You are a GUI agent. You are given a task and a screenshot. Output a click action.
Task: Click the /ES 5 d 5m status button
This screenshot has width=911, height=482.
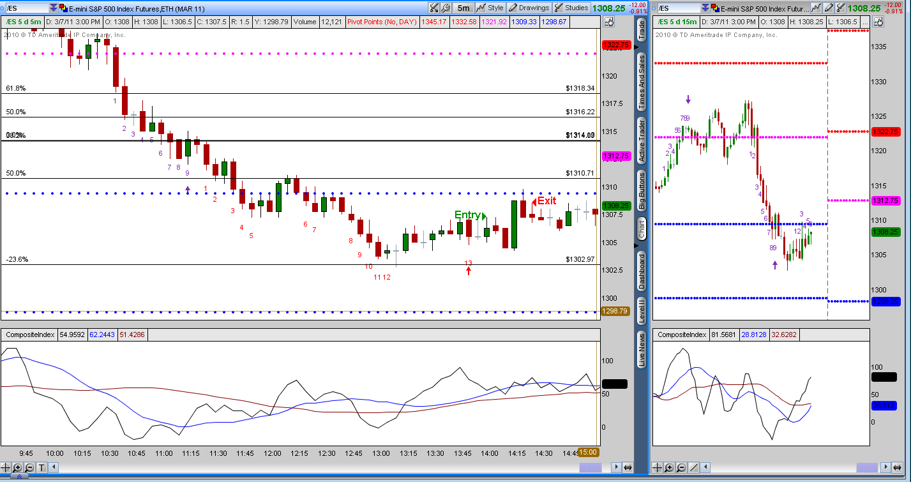pos(24,21)
